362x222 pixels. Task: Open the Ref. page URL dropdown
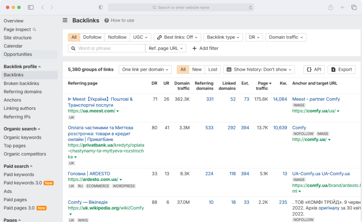[x=166, y=49]
